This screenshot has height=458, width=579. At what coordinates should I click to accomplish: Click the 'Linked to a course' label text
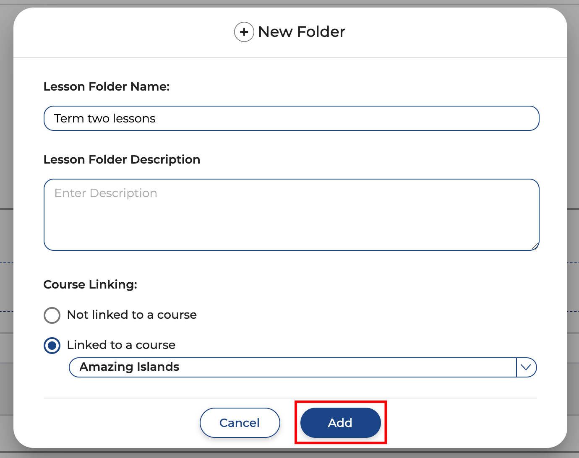click(121, 345)
